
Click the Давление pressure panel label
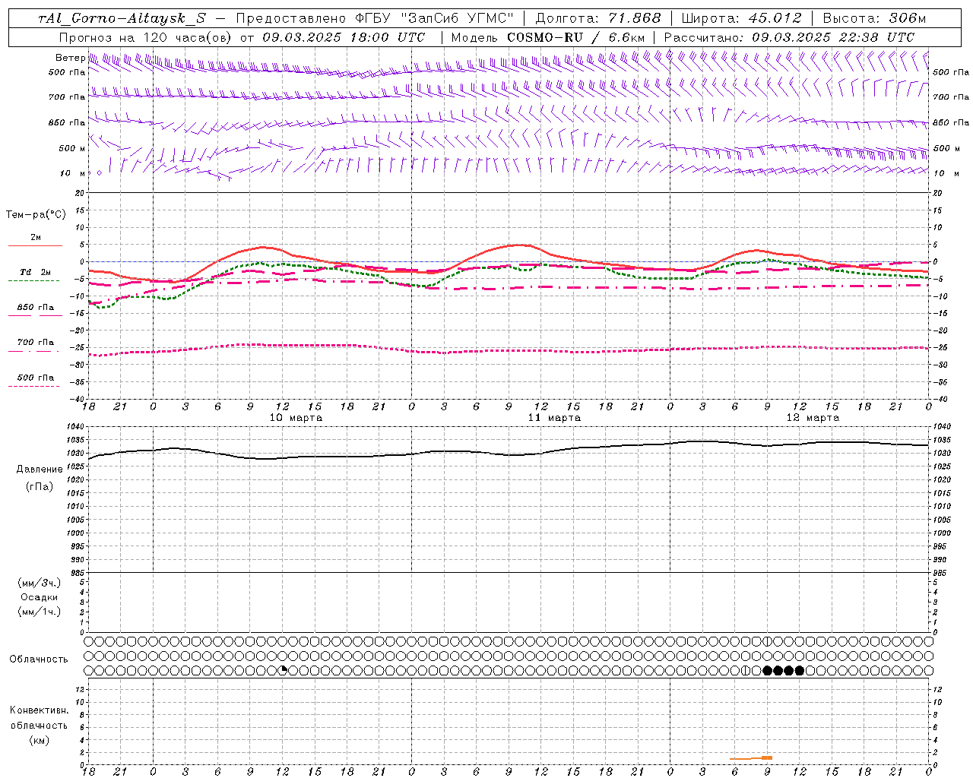pos(39,470)
